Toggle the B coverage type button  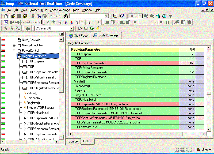(89, 22)
